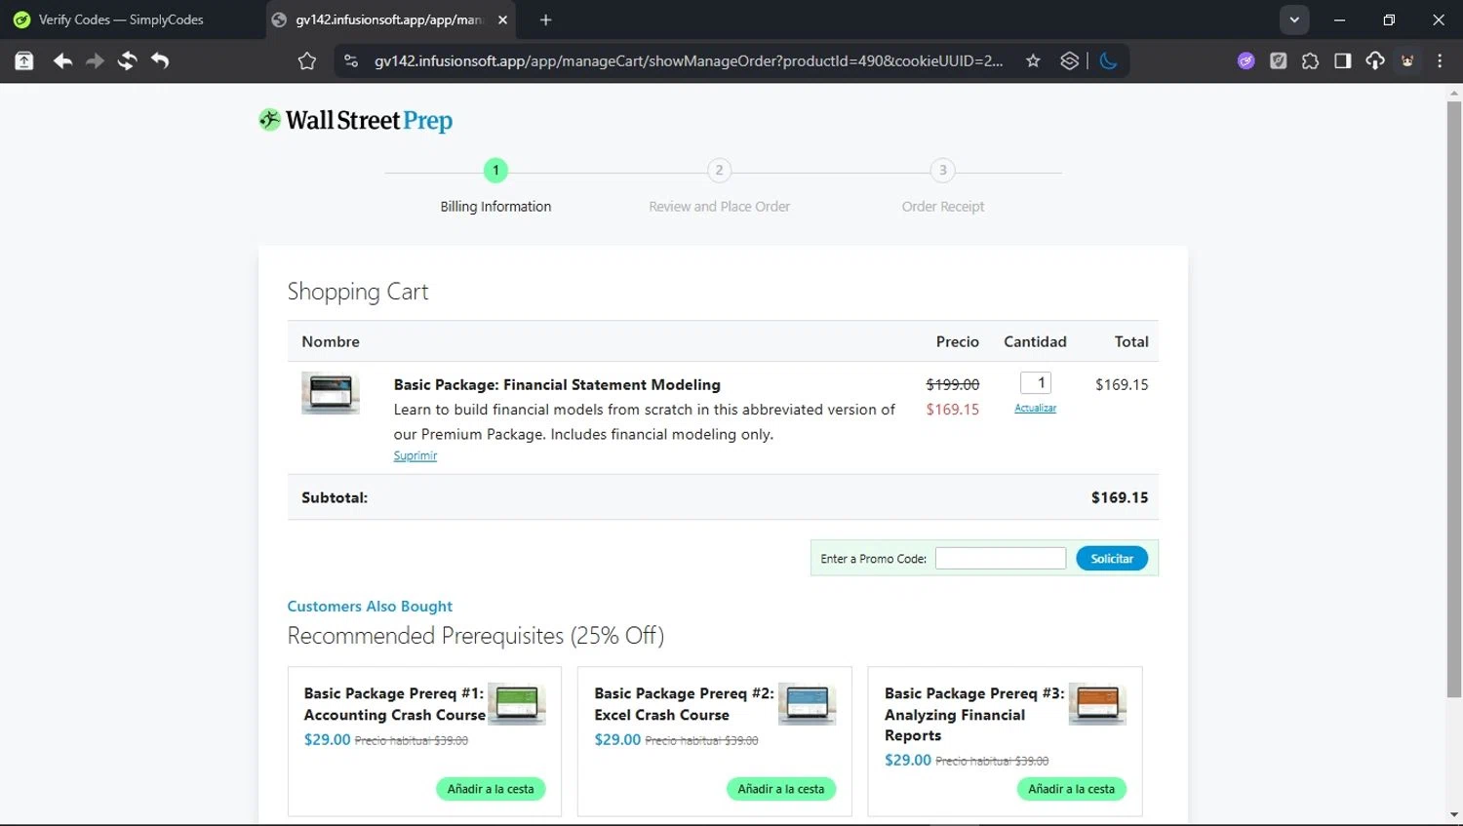Click the Basic Package product thumbnail
This screenshot has width=1463, height=826.
[x=331, y=392]
